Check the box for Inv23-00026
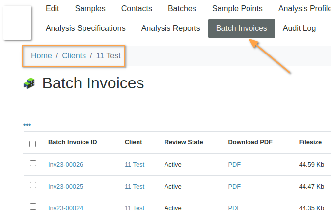 (33, 163)
